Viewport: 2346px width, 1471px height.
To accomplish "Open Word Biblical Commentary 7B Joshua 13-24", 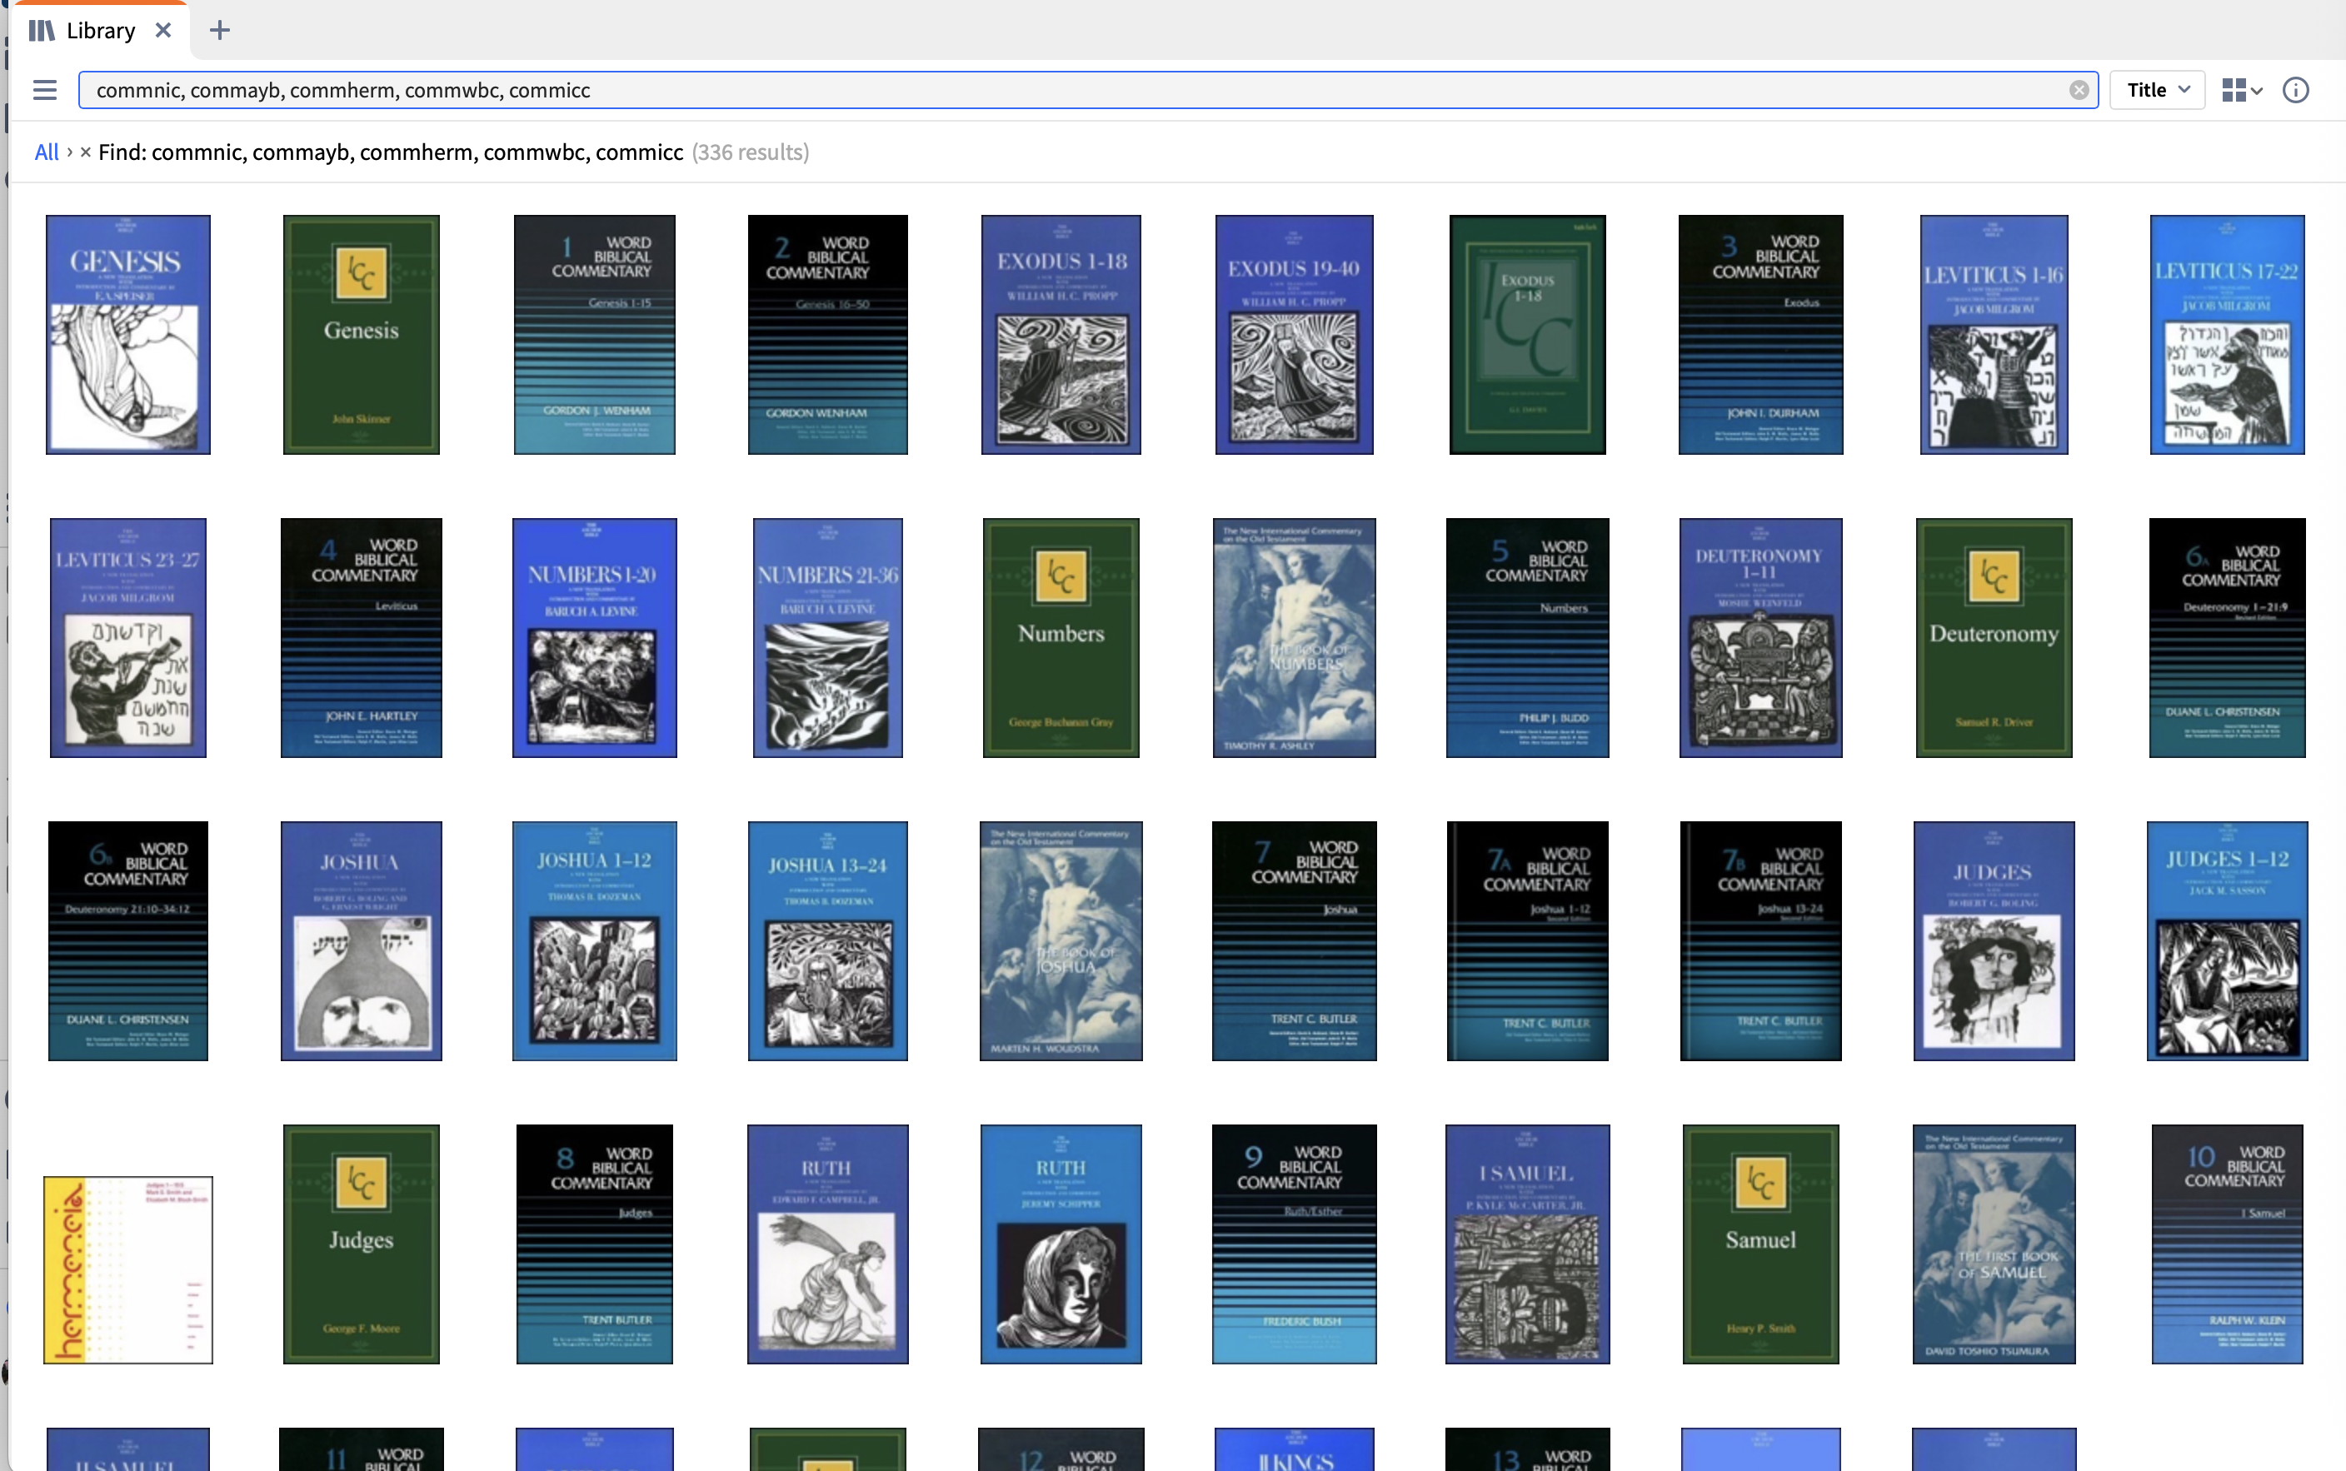I will [x=1761, y=940].
